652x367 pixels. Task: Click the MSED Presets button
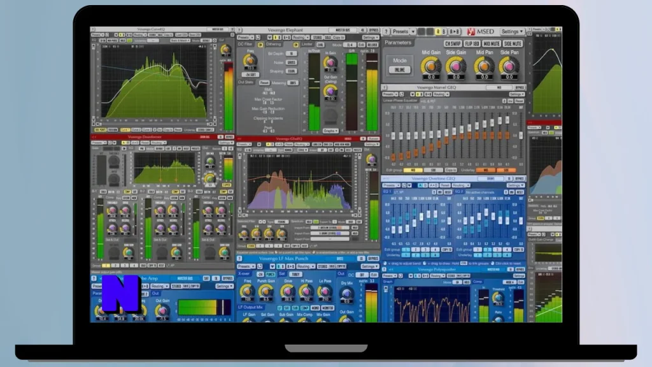tap(400, 32)
